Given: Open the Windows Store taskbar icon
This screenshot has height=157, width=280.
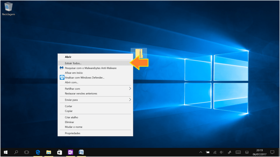Looking at the screenshot, I should [x=59, y=152].
